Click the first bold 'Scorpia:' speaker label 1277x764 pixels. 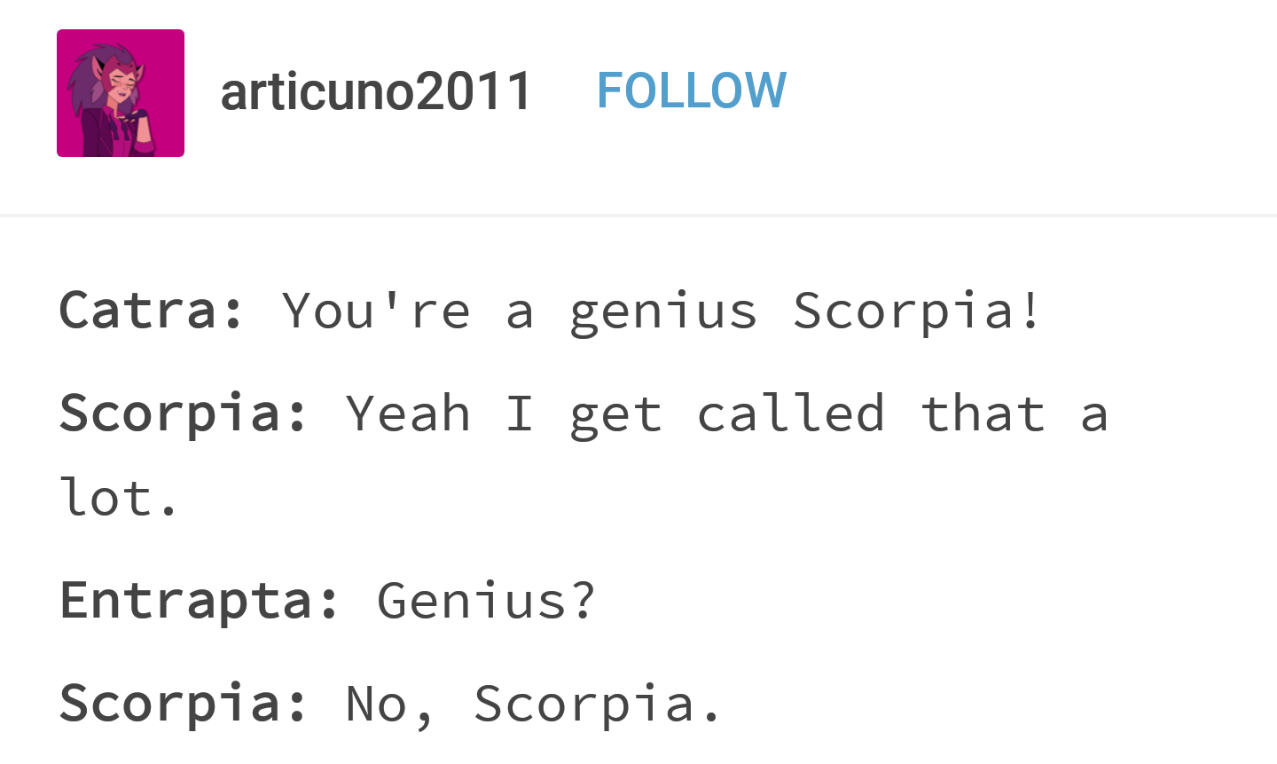(x=184, y=415)
